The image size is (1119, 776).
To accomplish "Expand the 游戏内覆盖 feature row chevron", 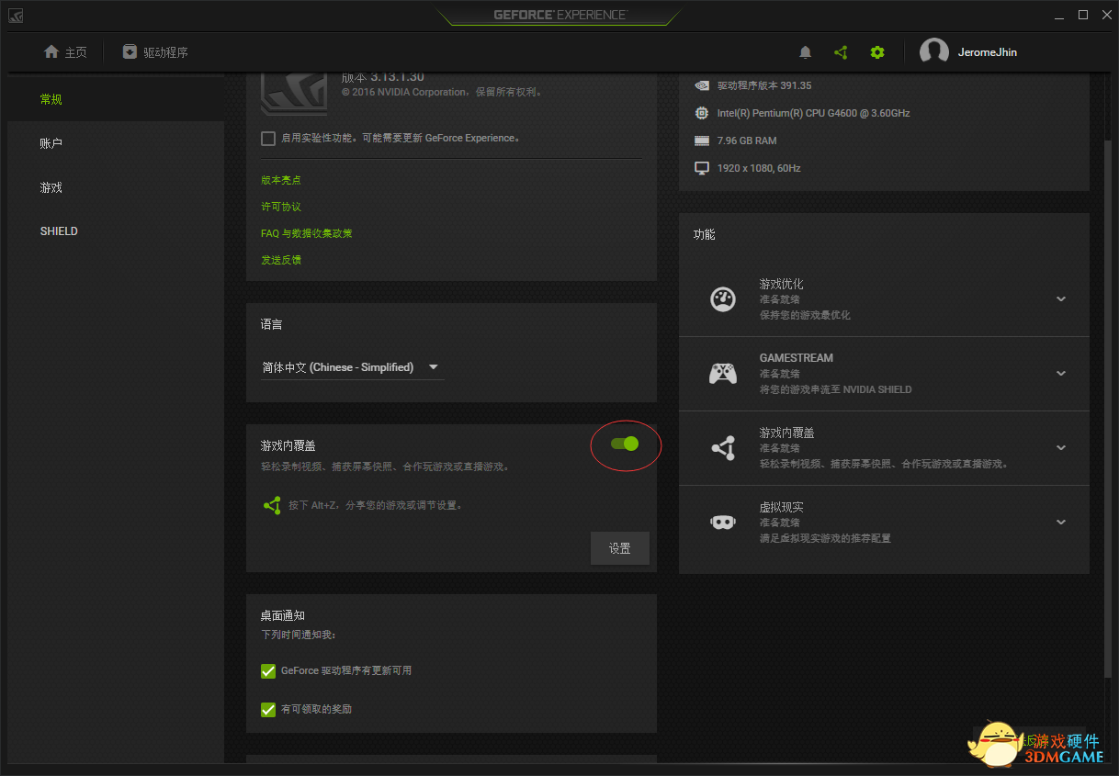I will coord(1061,448).
